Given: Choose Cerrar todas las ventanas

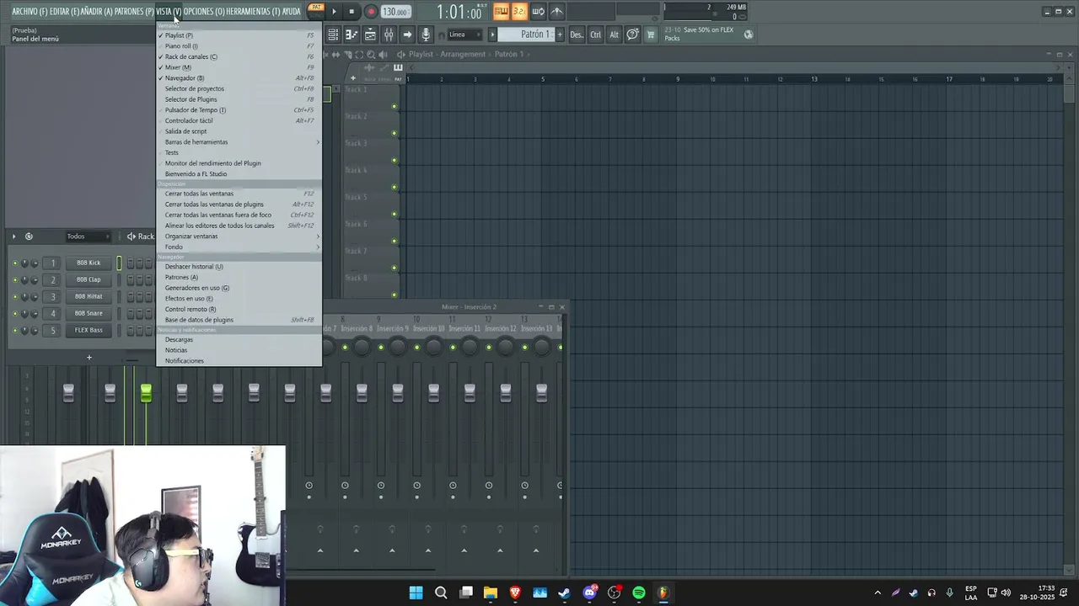Looking at the screenshot, I should point(239,194).
